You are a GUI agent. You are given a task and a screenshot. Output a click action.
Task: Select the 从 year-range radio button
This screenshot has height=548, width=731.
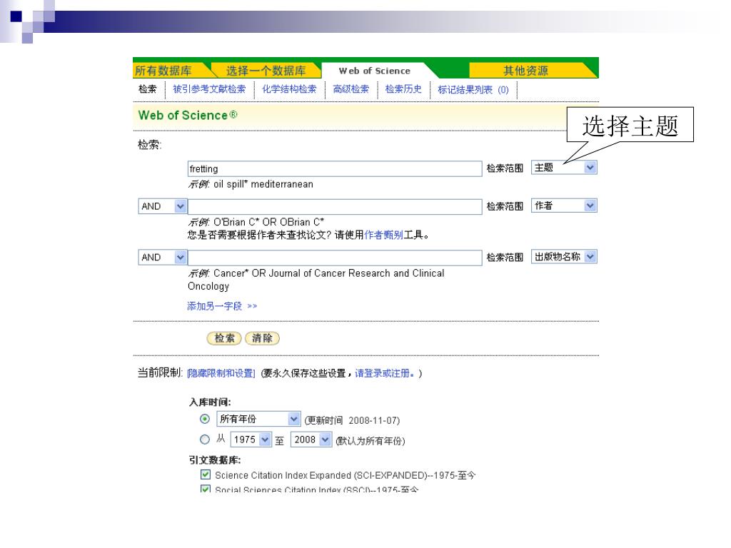205,440
